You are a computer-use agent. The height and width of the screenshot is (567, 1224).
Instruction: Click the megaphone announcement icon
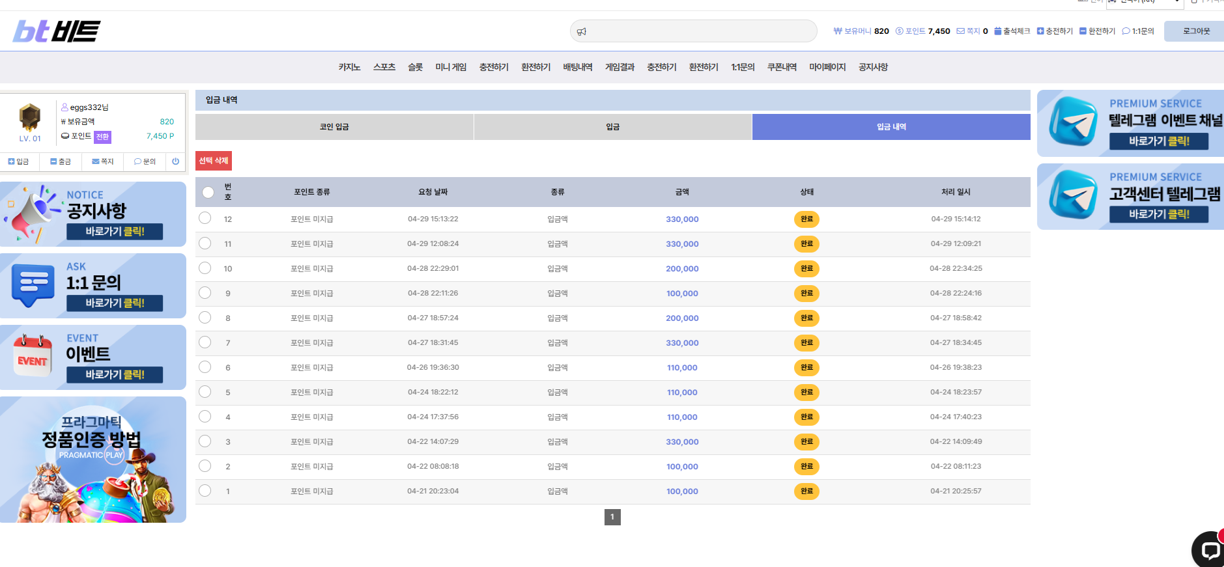click(x=582, y=31)
